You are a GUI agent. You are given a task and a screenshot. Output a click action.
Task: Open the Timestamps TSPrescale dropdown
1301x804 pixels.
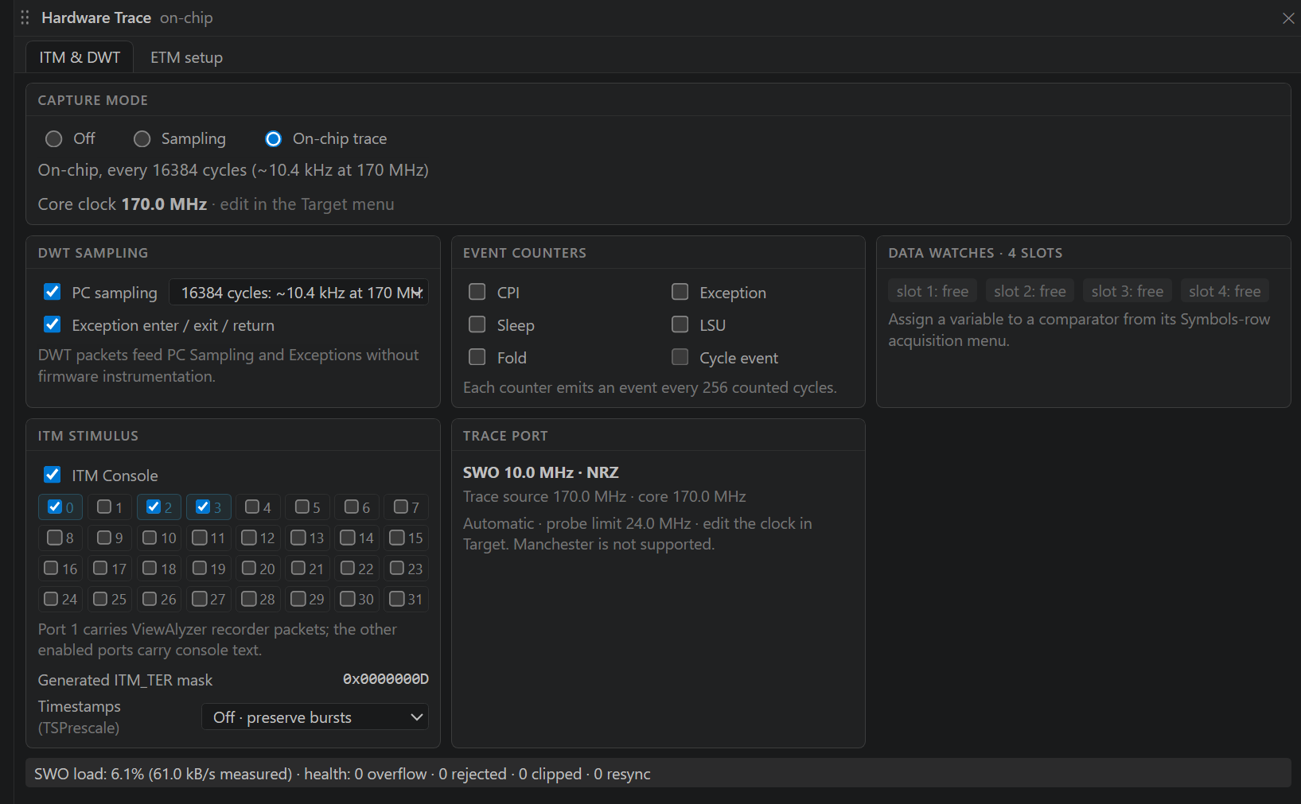click(315, 717)
